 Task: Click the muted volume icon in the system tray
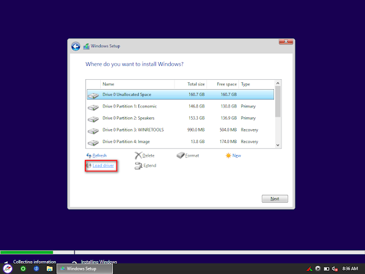point(335,269)
